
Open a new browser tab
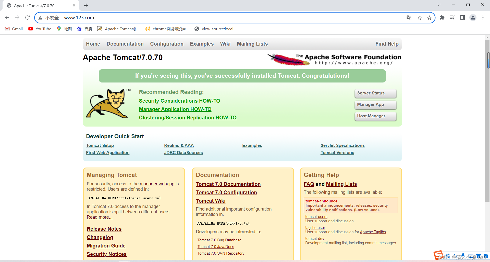pyautogui.click(x=86, y=5)
